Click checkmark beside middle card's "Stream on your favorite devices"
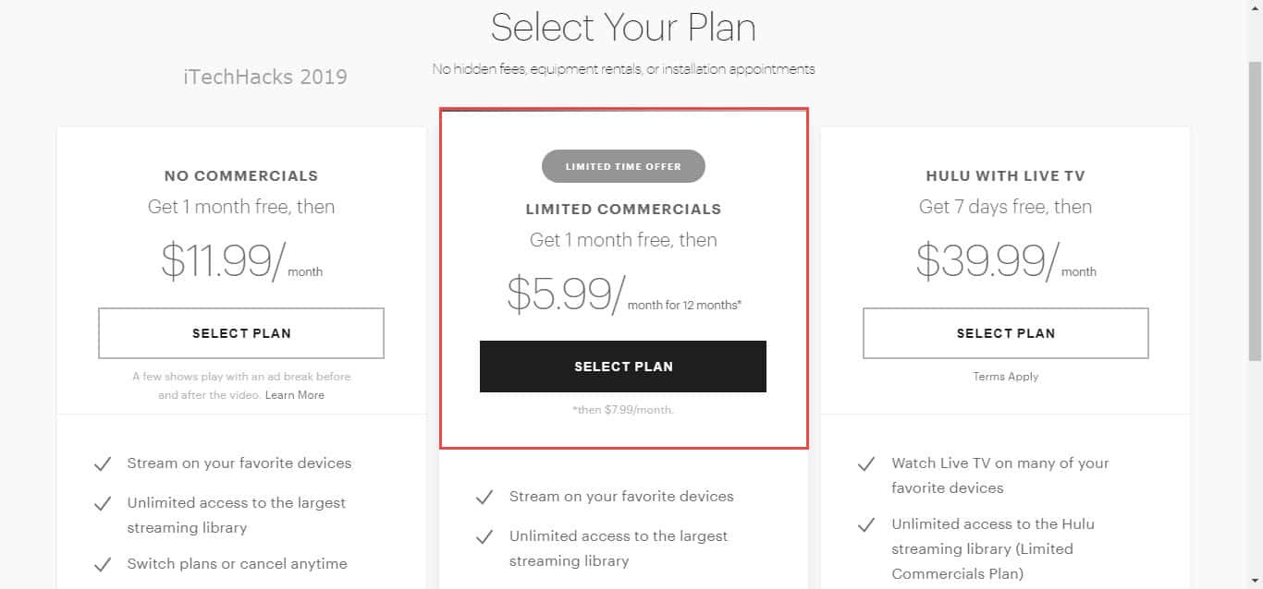The image size is (1263, 589). (484, 498)
